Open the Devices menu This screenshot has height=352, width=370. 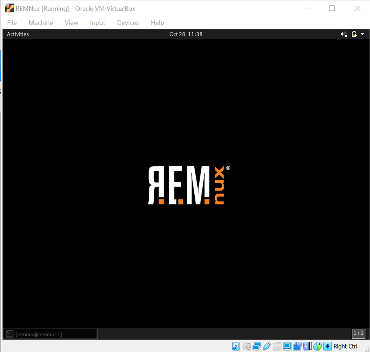(128, 23)
